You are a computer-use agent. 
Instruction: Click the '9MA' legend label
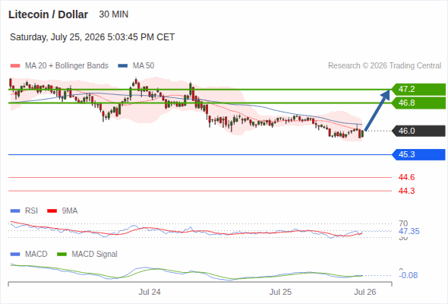pyautogui.click(x=70, y=211)
